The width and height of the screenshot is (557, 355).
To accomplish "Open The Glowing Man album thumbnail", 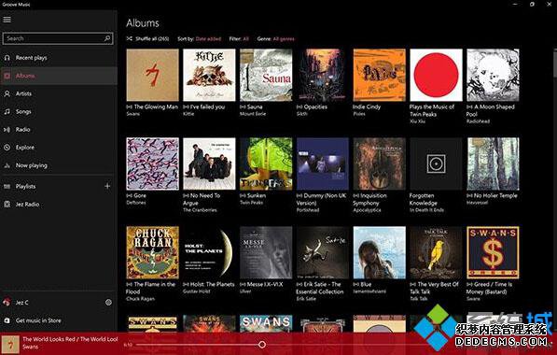I will coord(152,75).
